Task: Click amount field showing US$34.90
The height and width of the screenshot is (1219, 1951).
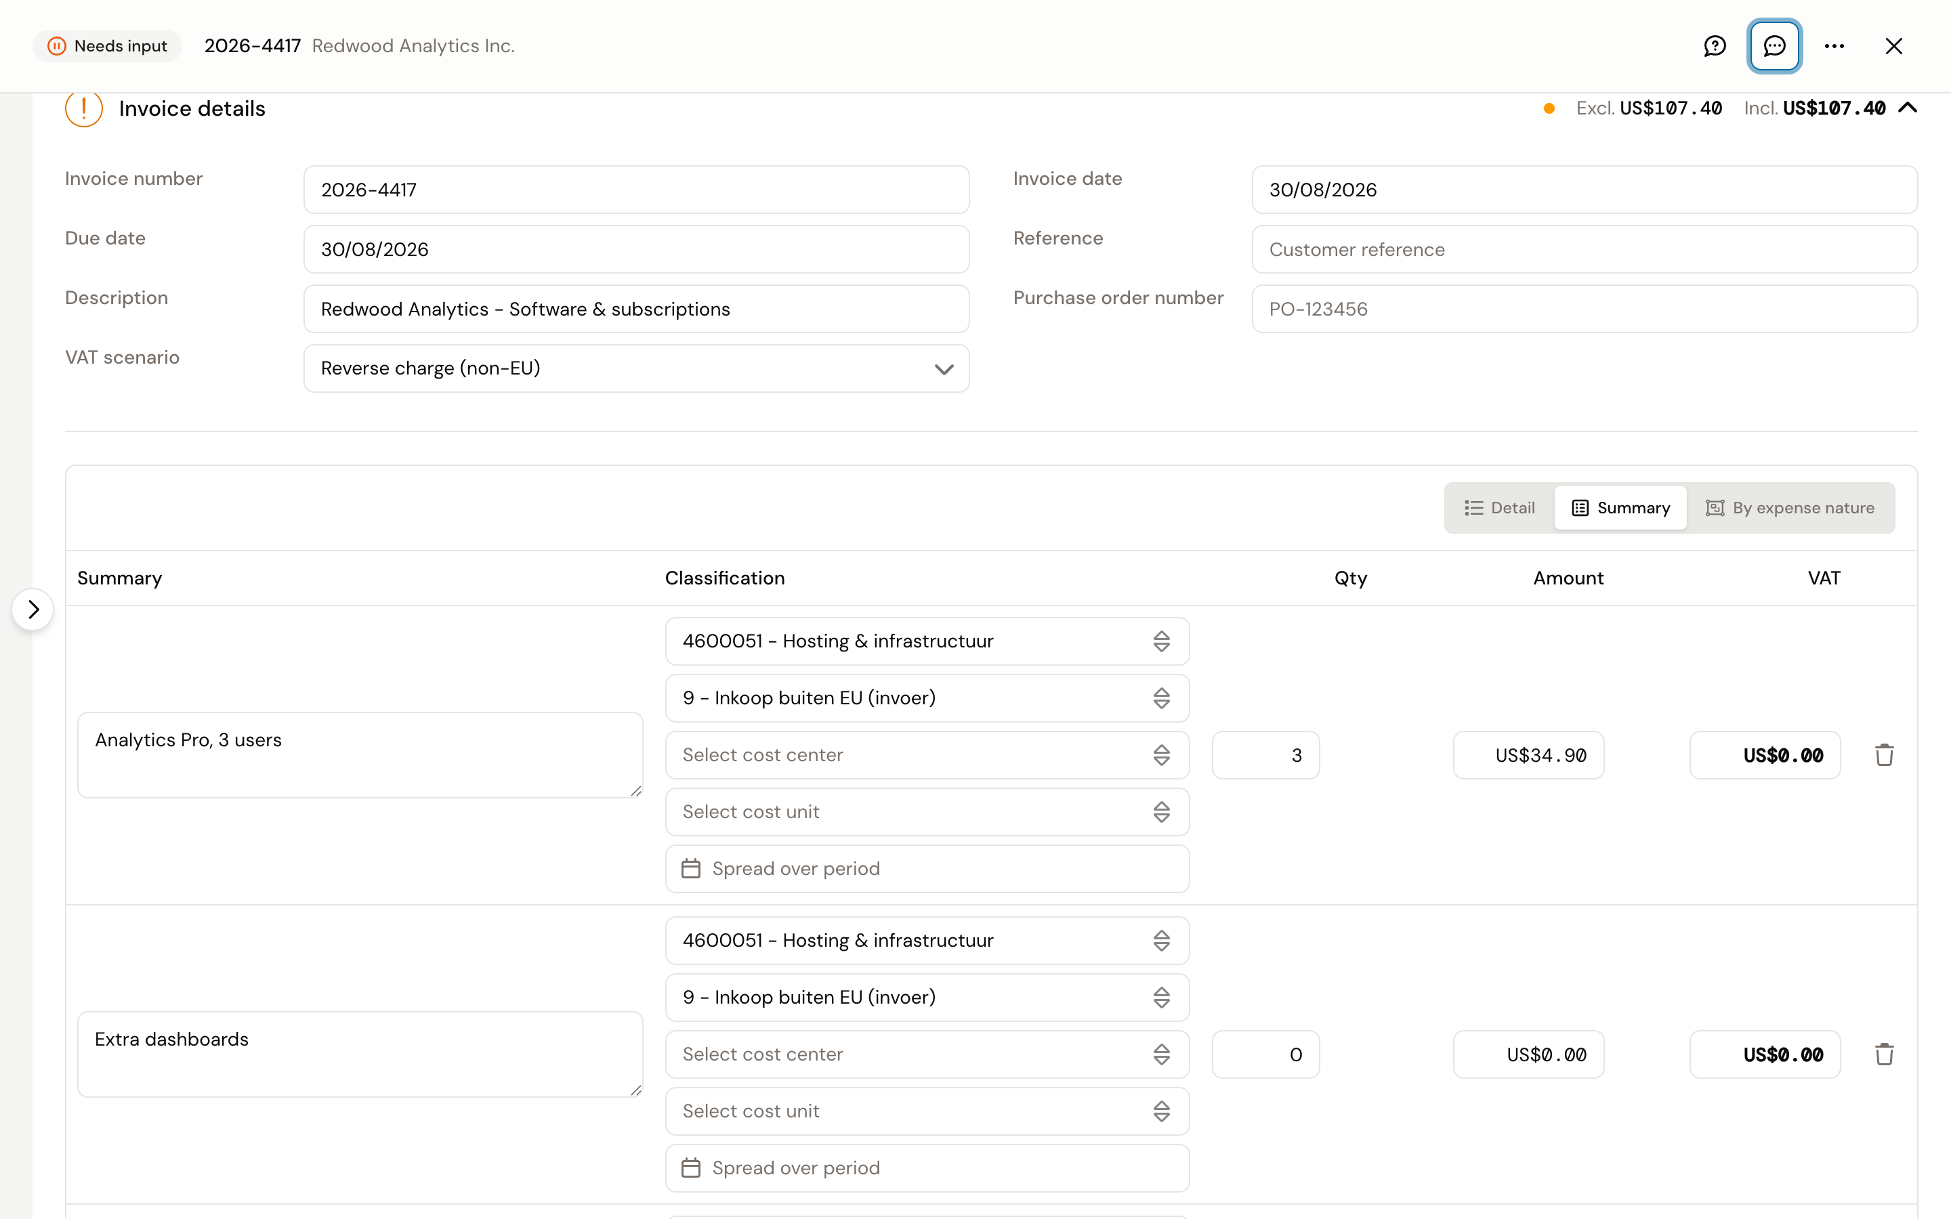Action: pos(1528,755)
